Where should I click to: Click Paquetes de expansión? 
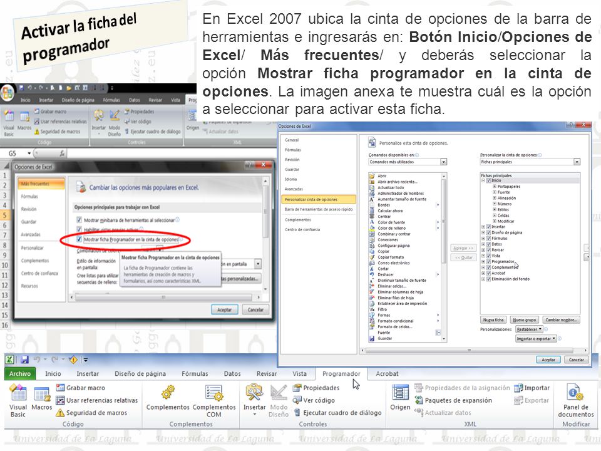[453, 400]
